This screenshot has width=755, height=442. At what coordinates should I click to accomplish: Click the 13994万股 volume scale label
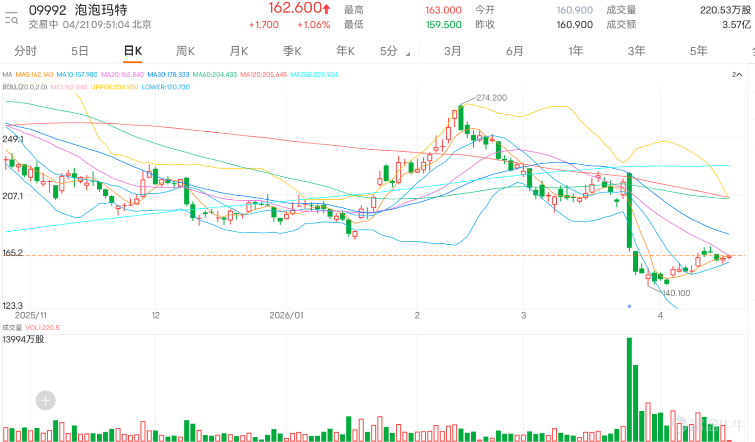pos(23,340)
